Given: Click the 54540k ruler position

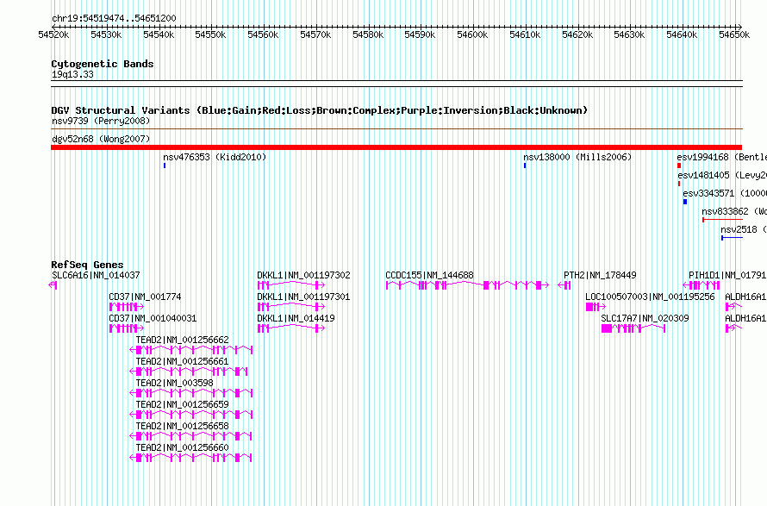Looking at the screenshot, I should click(159, 35).
